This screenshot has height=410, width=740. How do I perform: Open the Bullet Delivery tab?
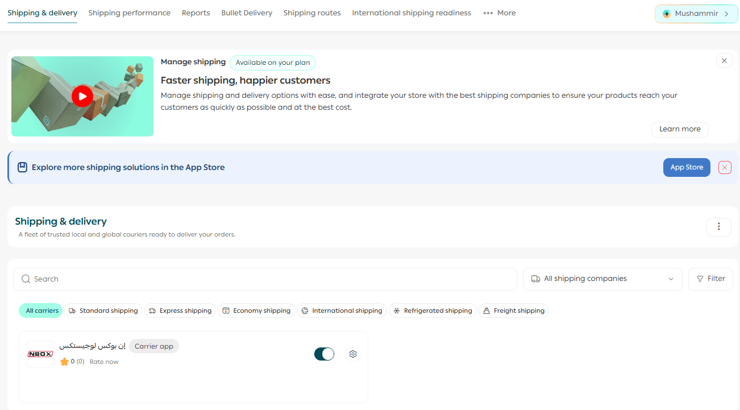(x=247, y=13)
